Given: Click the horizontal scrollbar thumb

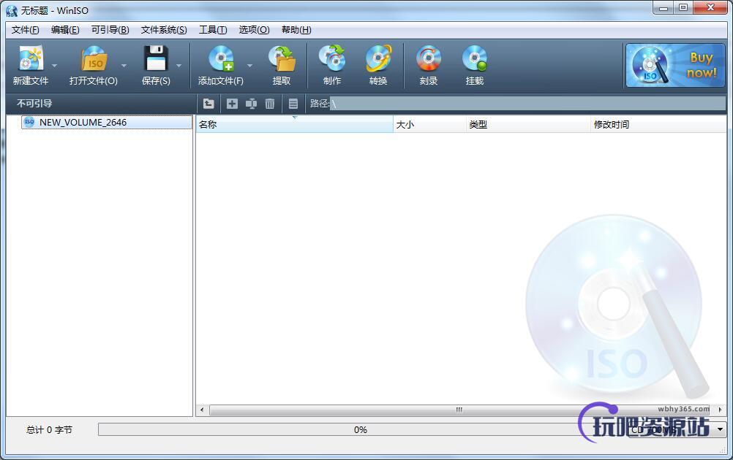Looking at the screenshot, I should pos(459,410).
